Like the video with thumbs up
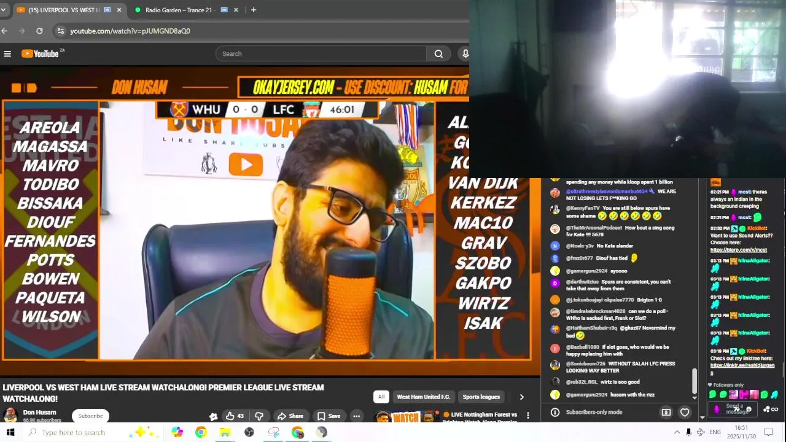Image resolution: width=786 pixels, height=442 pixels. [x=235, y=416]
